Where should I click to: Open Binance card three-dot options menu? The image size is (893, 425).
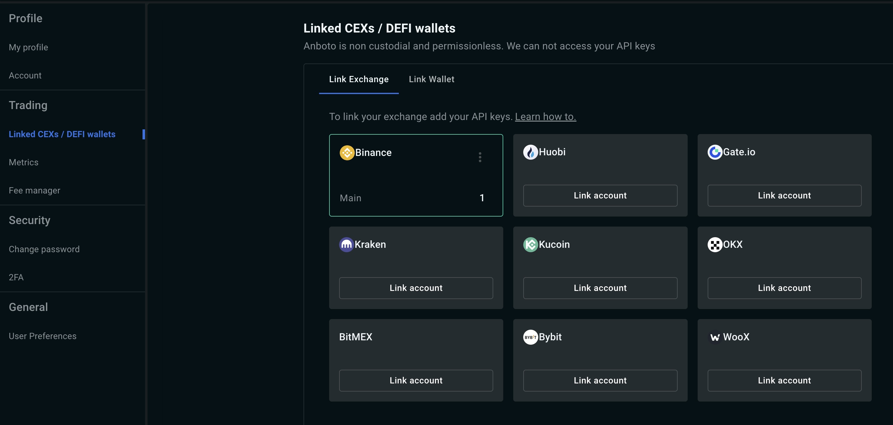tap(480, 157)
